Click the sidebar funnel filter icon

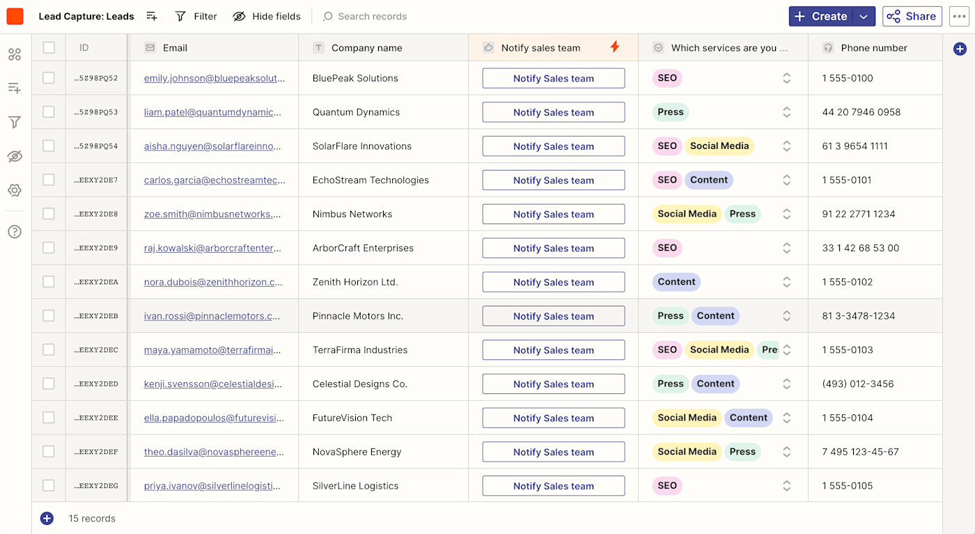click(x=15, y=123)
